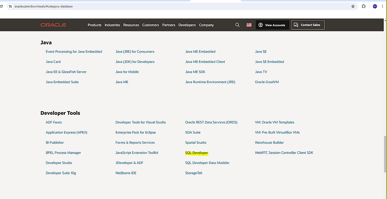Image resolution: width=387 pixels, height=199 pixels.
Task: Open VM: Oracle VM Templates link
Action: pyautogui.click(x=275, y=122)
